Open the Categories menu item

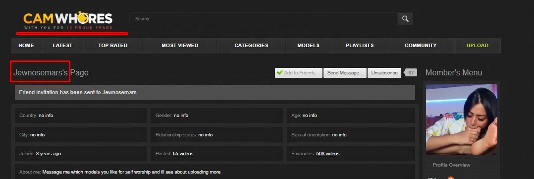[251, 45]
